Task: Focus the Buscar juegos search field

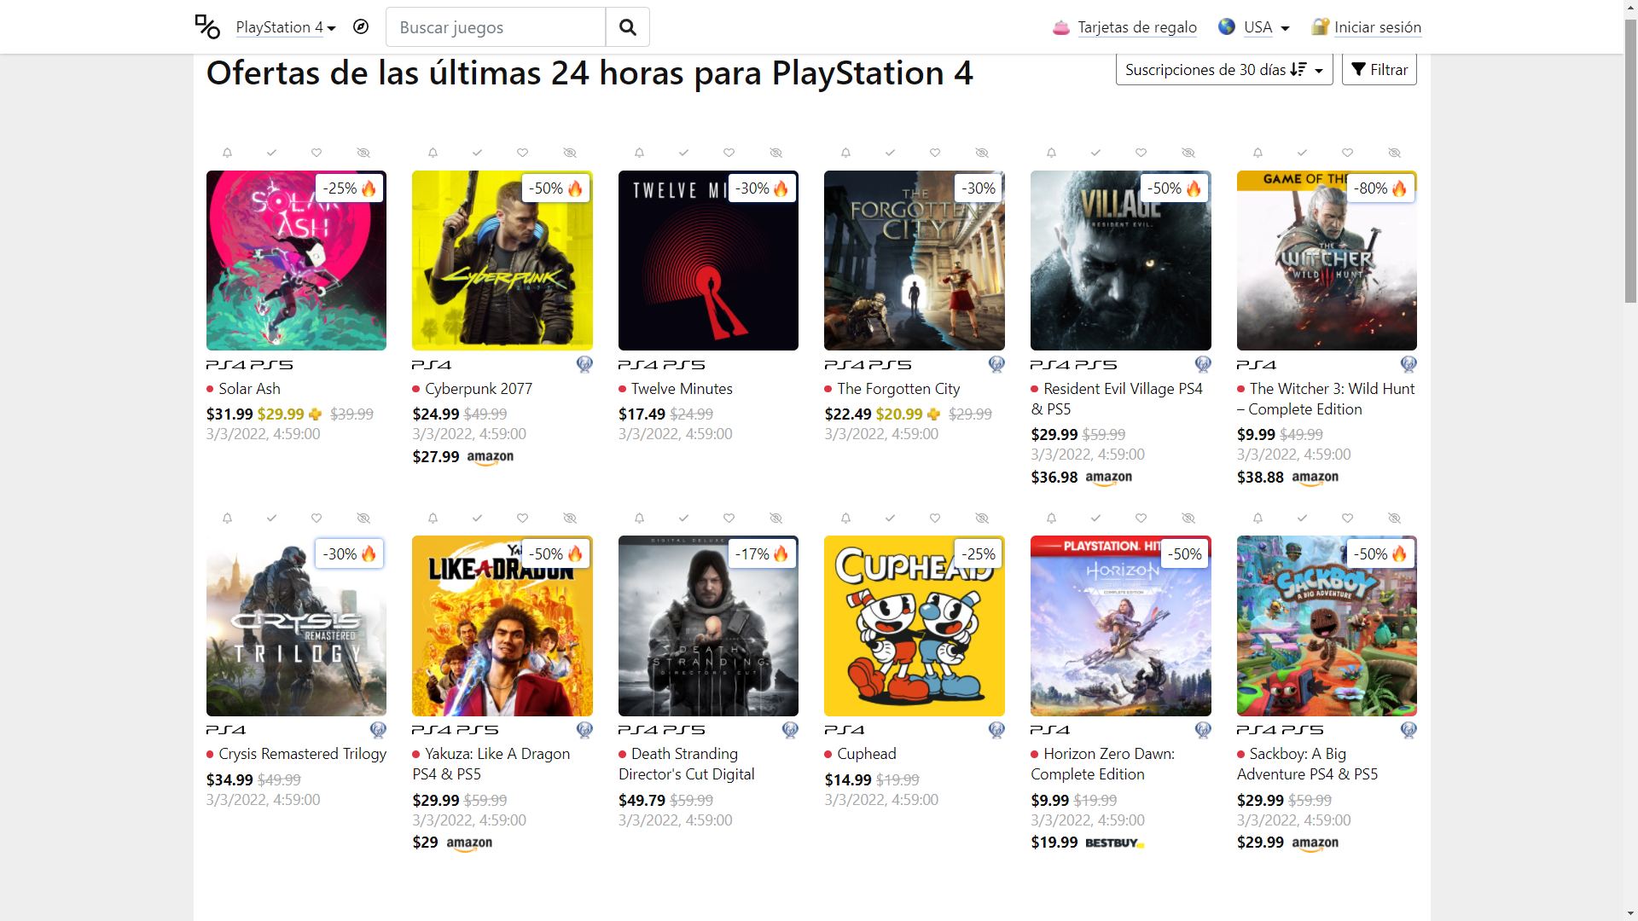Action: pos(496,26)
